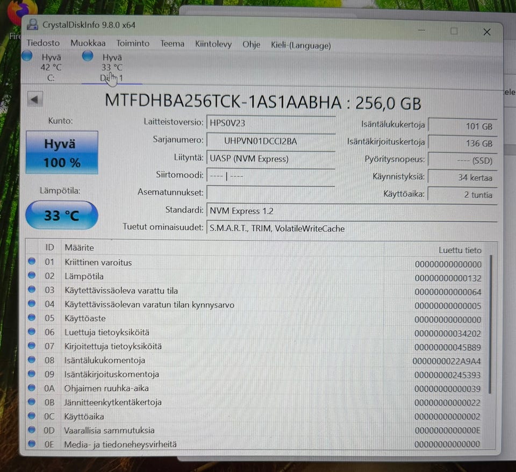Click the status dot for Luettuja tietoyksiköitä

pyautogui.click(x=32, y=332)
